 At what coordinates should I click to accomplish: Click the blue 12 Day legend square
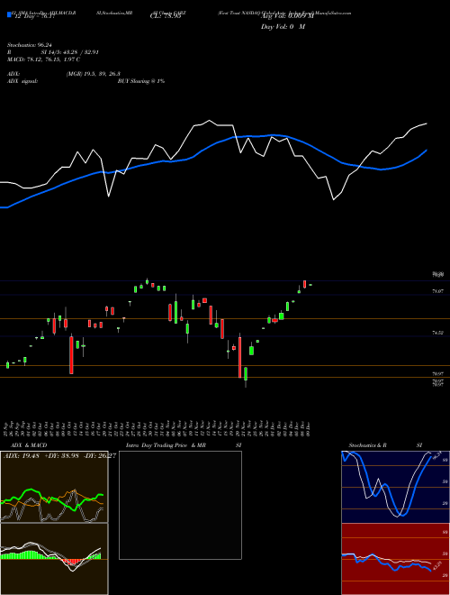click(9, 15)
